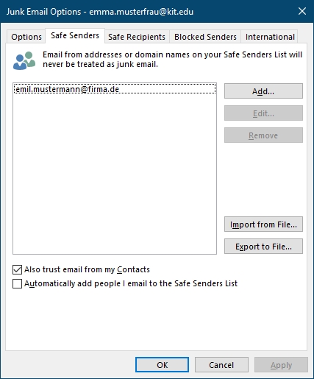Click Import from File... button
The width and height of the screenshot is (314, 379).
(263, 224)
